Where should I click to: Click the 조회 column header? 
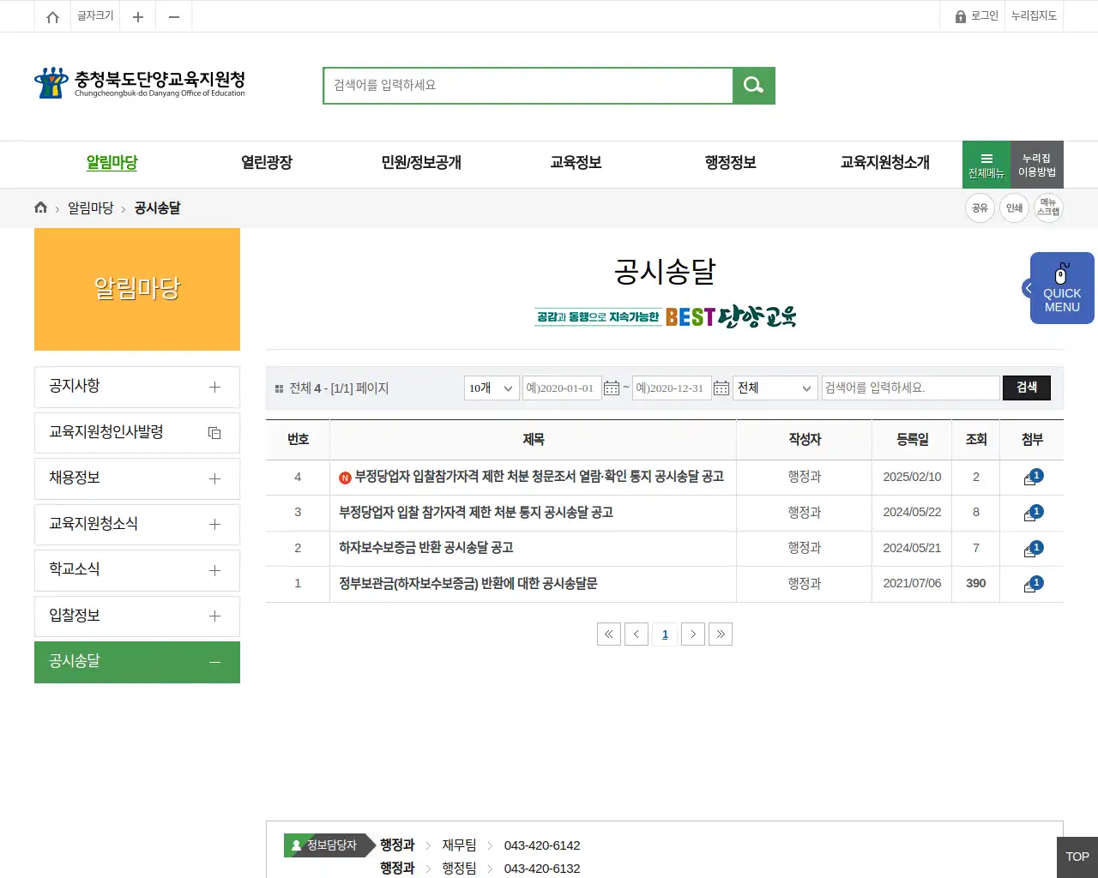(976, 440)
